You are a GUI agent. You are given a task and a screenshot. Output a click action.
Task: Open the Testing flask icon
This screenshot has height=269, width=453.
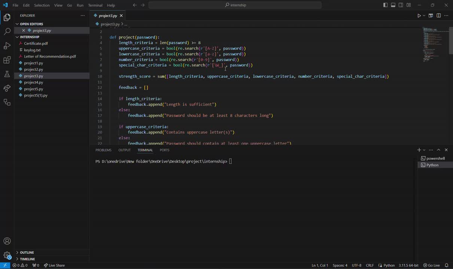pos(7,74)
